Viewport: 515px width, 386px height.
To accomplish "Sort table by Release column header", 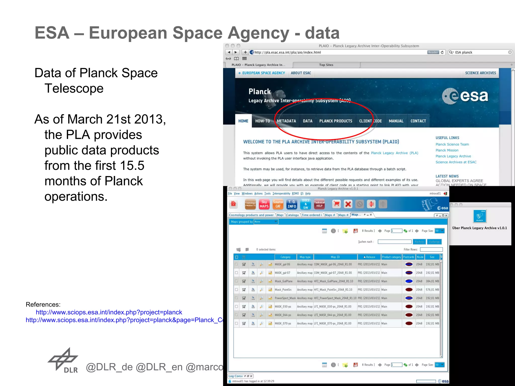I will point(369,257).
